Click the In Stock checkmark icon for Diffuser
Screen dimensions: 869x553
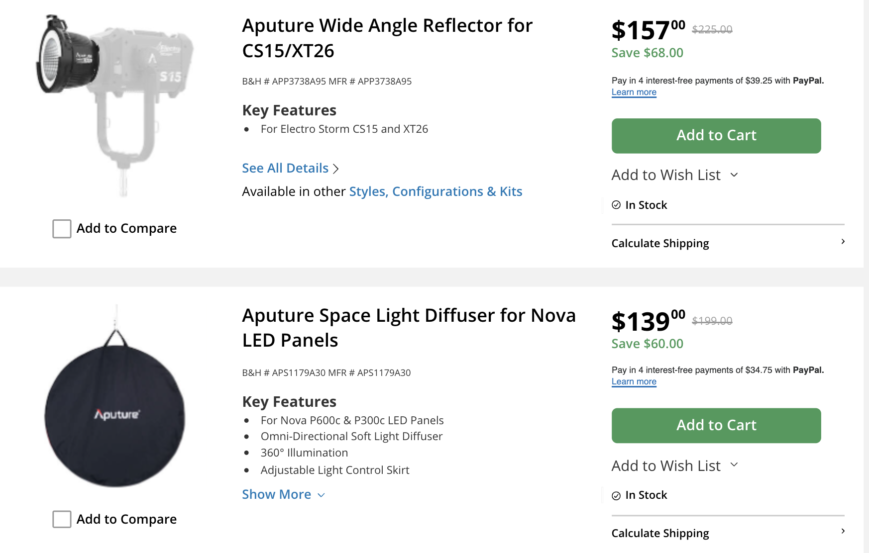point(616,496)
